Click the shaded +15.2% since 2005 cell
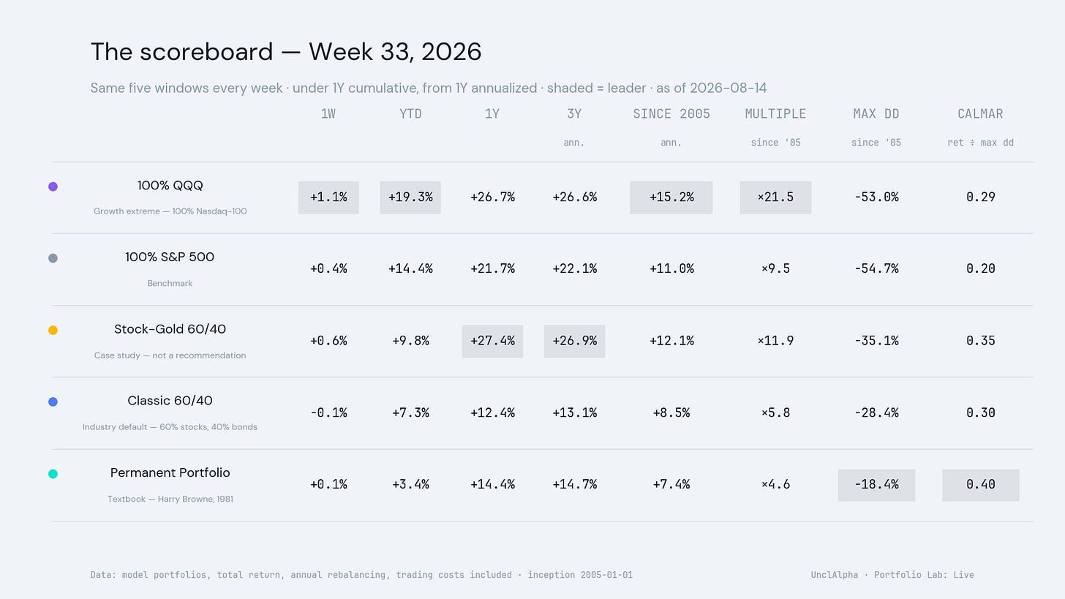This screenshot has width=1065, height=599. pos(671,197)
